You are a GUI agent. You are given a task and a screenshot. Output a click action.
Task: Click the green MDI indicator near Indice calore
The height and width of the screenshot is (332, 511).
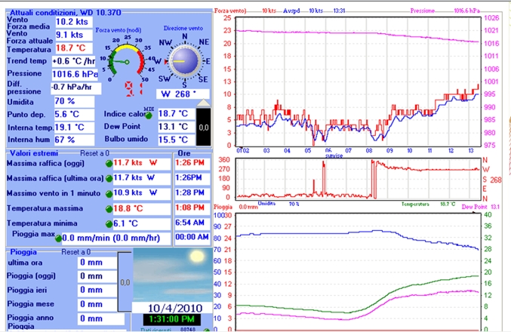click(149, 114)
